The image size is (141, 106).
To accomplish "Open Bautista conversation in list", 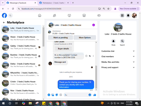I will pyautogui.click(x=21, y=56).
